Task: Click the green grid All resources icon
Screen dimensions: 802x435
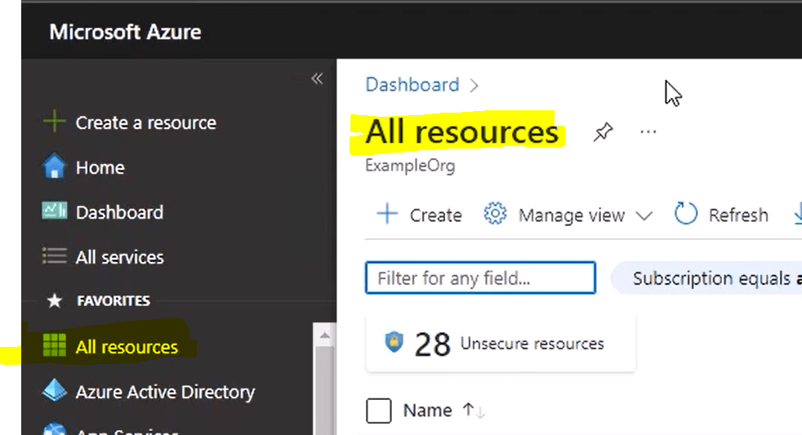Action: 54,345
